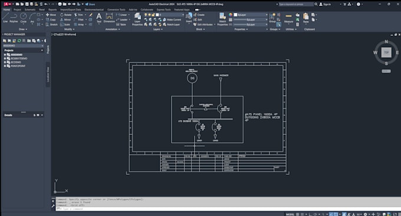The image size is (401, 216).
Task: Switch to the Project ribbon tab
Action: pos(17,9)
